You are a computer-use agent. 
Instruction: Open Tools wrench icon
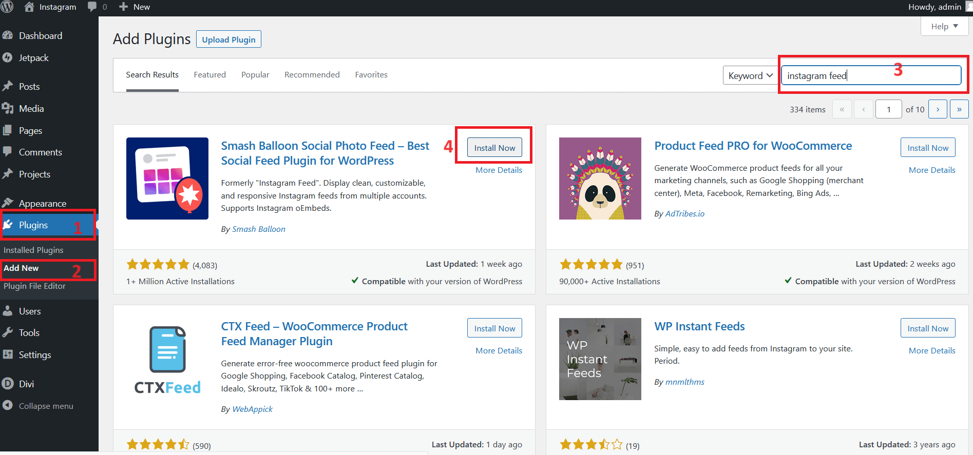[8, 332]
